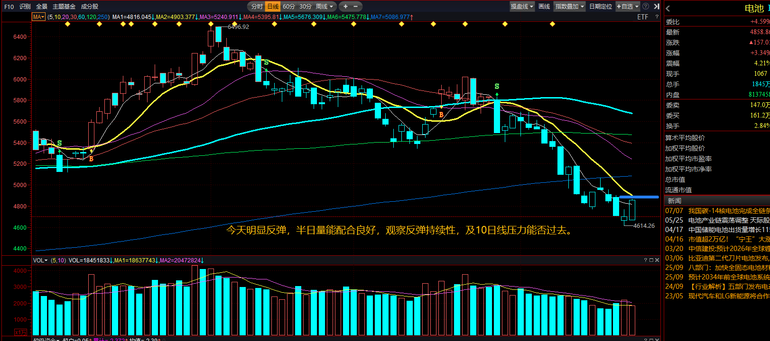Click the blue horizontal price line

pos(639,197)
